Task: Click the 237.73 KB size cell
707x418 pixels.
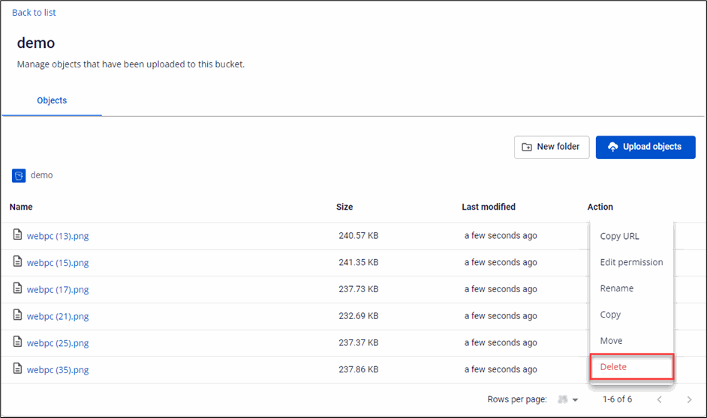Action: (359, 289)
